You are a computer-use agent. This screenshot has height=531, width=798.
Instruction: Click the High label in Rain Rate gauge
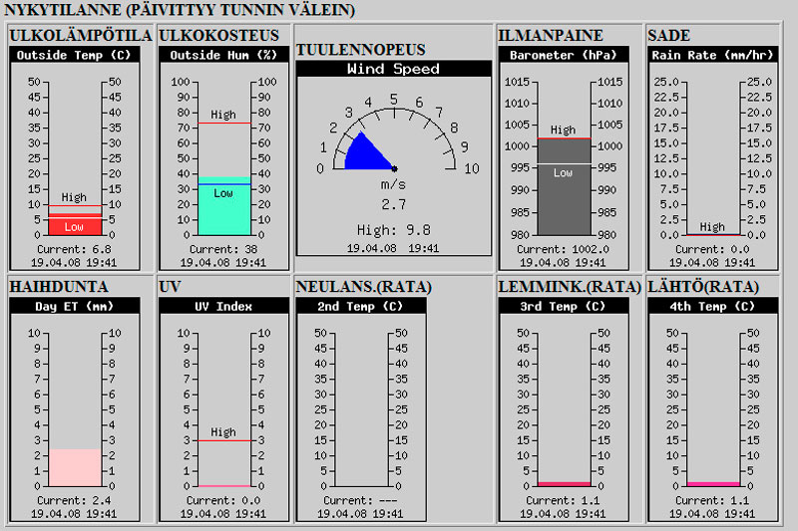[x=712, y=227]
